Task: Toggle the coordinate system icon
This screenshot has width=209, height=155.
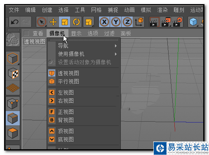Action: (x=139, y=22)
